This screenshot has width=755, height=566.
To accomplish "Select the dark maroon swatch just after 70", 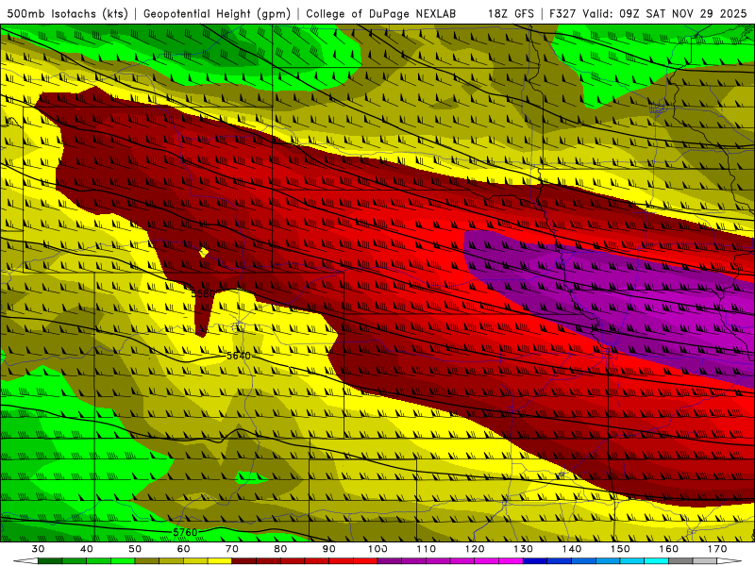I will pyautogui.click(x=244, y=561).
